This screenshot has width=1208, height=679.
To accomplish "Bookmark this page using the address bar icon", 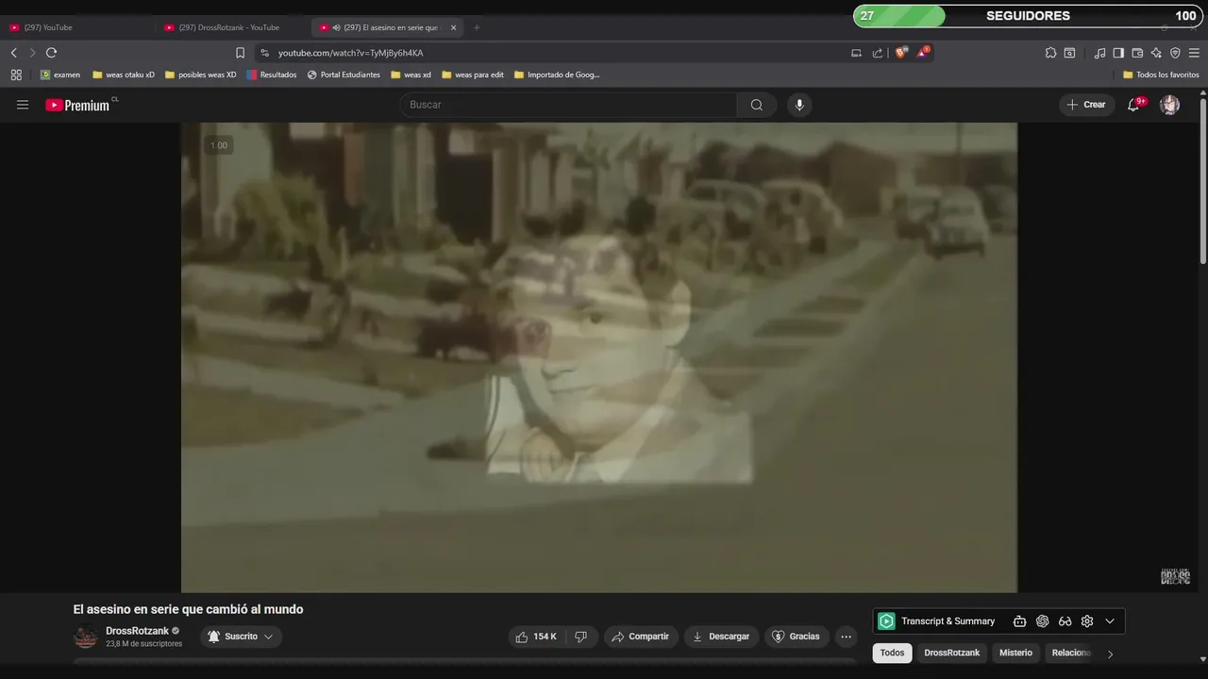I will (240, 53).
